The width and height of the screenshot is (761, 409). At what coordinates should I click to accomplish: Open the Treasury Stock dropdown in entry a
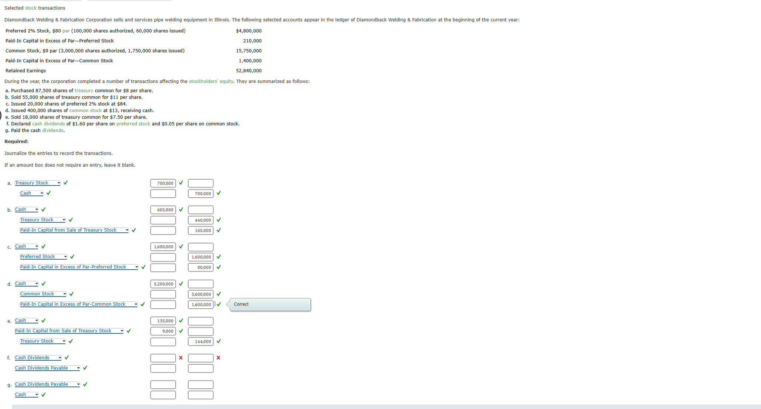pyautogui.click(x=38, y=183)
